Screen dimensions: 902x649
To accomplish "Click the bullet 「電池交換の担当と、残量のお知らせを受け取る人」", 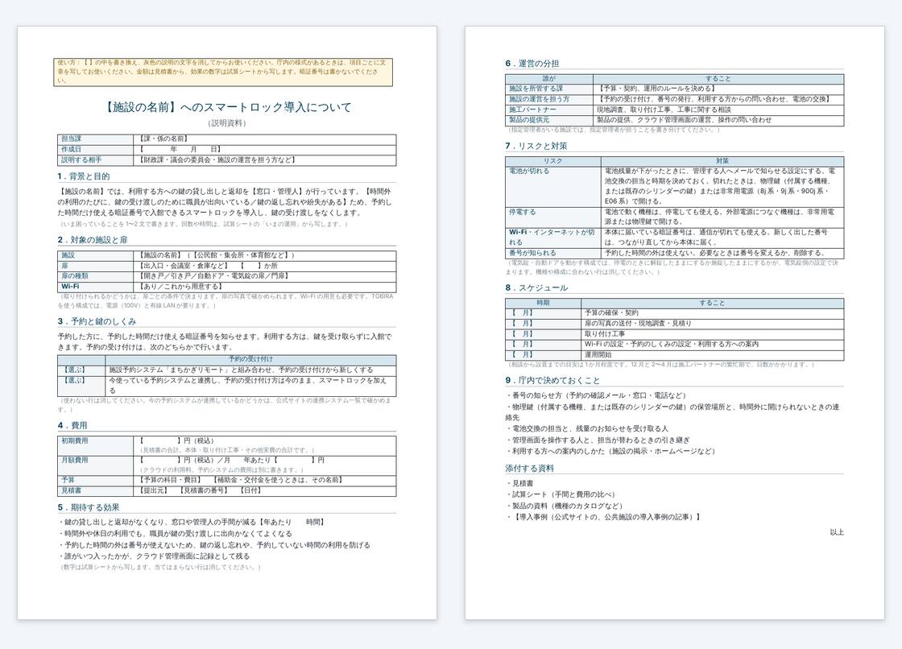I will click(587, 429).
